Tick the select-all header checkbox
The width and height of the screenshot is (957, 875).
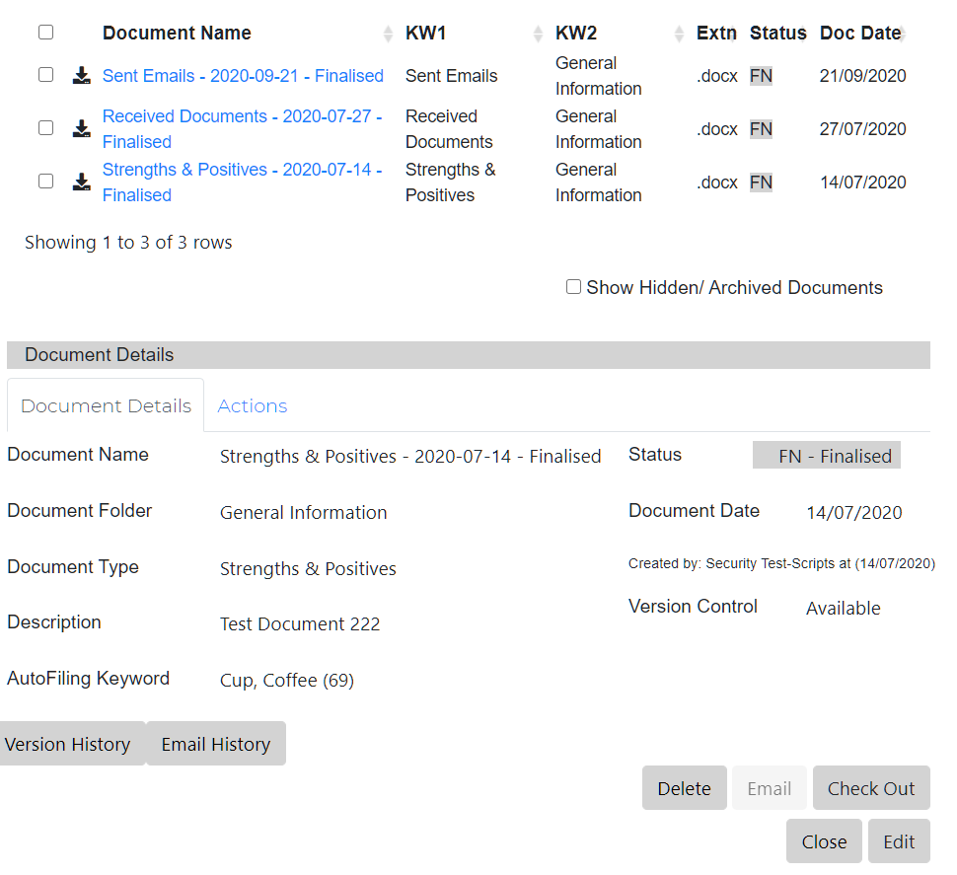point(45,33)
